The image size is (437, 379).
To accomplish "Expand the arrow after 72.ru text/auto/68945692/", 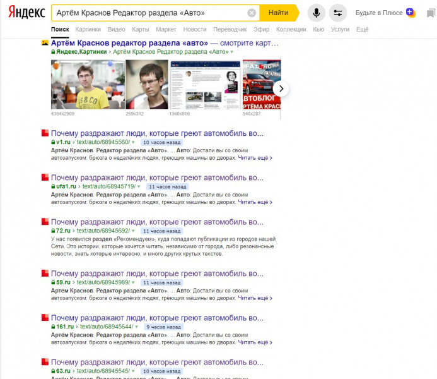I will coord(133,231).
